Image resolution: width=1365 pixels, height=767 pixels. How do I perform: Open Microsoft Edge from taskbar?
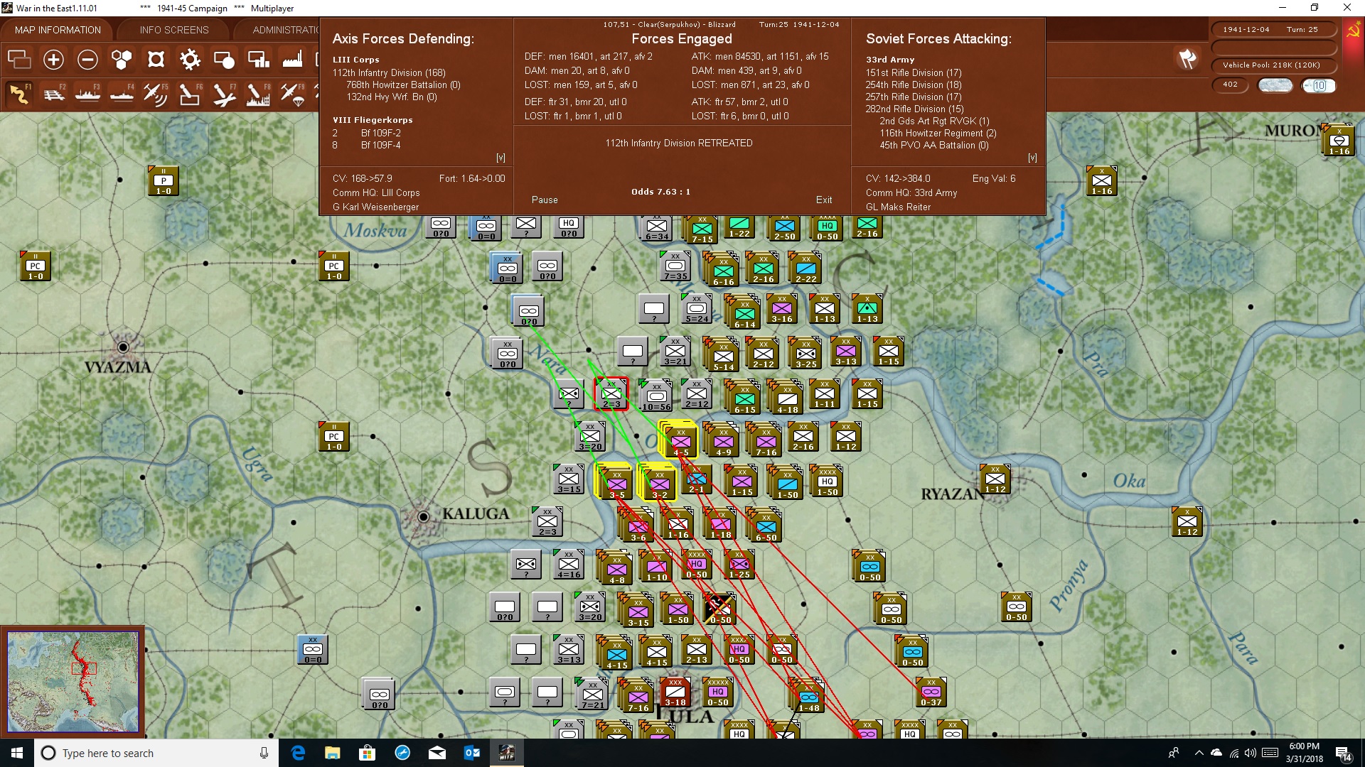(x=298, y=753)
